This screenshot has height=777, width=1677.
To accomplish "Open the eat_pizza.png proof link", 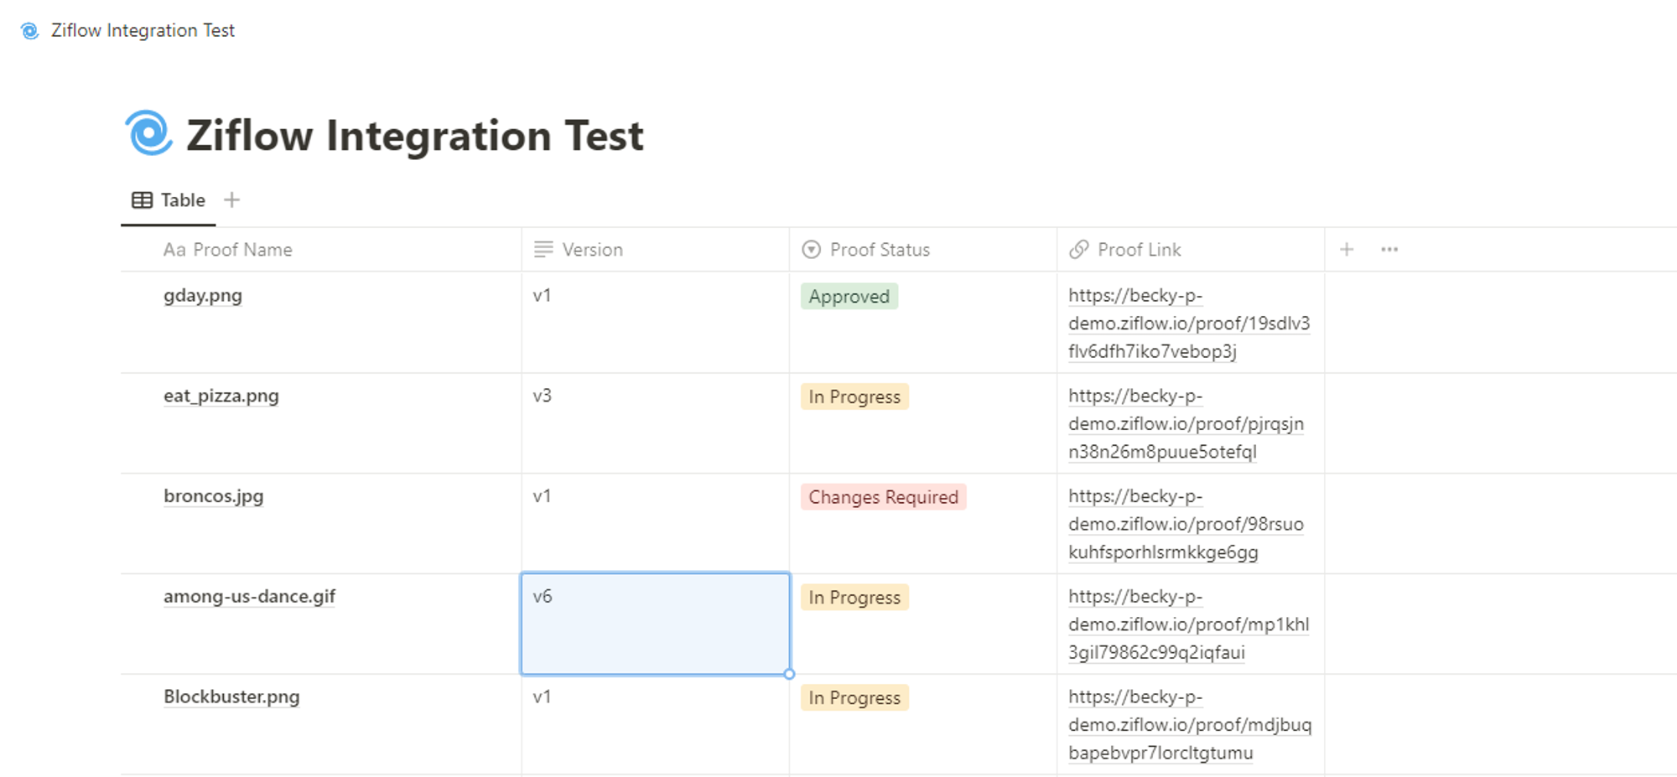I will 1186,424.
